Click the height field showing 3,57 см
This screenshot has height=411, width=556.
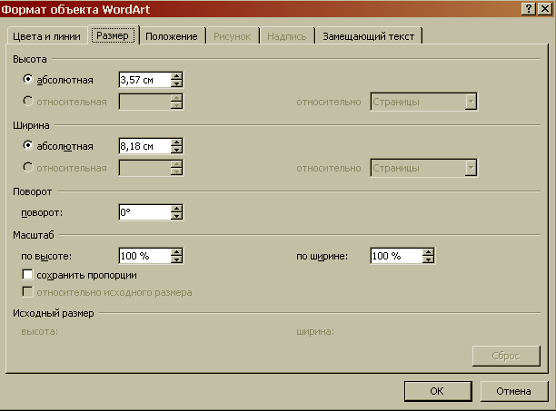(x=144, y=80)
